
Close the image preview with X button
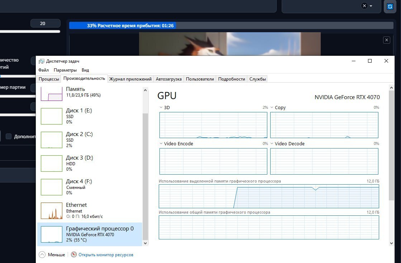click(x=386, y=40)
